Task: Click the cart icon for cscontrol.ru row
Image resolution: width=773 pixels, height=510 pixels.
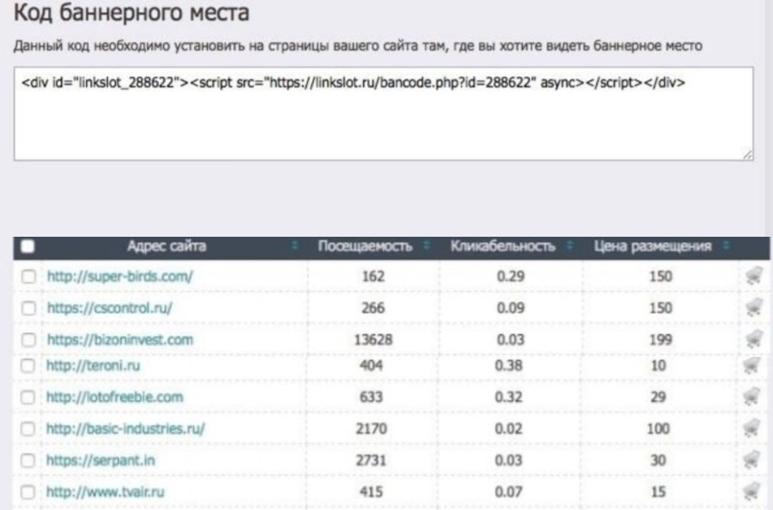Action: 753,308
